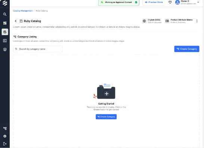204x148 pixels.
Task: Click the Category Listing heading
Action: pos(27,37)
